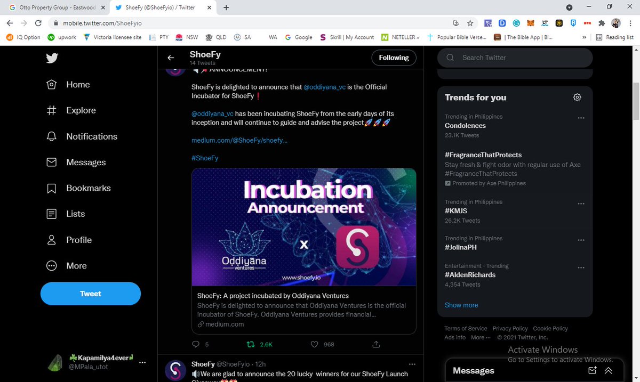Open Chrome profile avatar
640x382 pixels.
click(616, 23)
